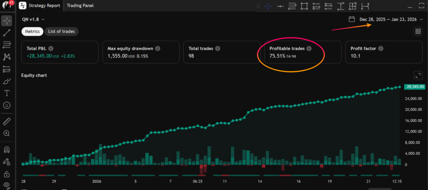Image resolution: width=428 pixels, height=190 pixels.
Task: Open the stacked-lines report options menu
Action: 418,31
